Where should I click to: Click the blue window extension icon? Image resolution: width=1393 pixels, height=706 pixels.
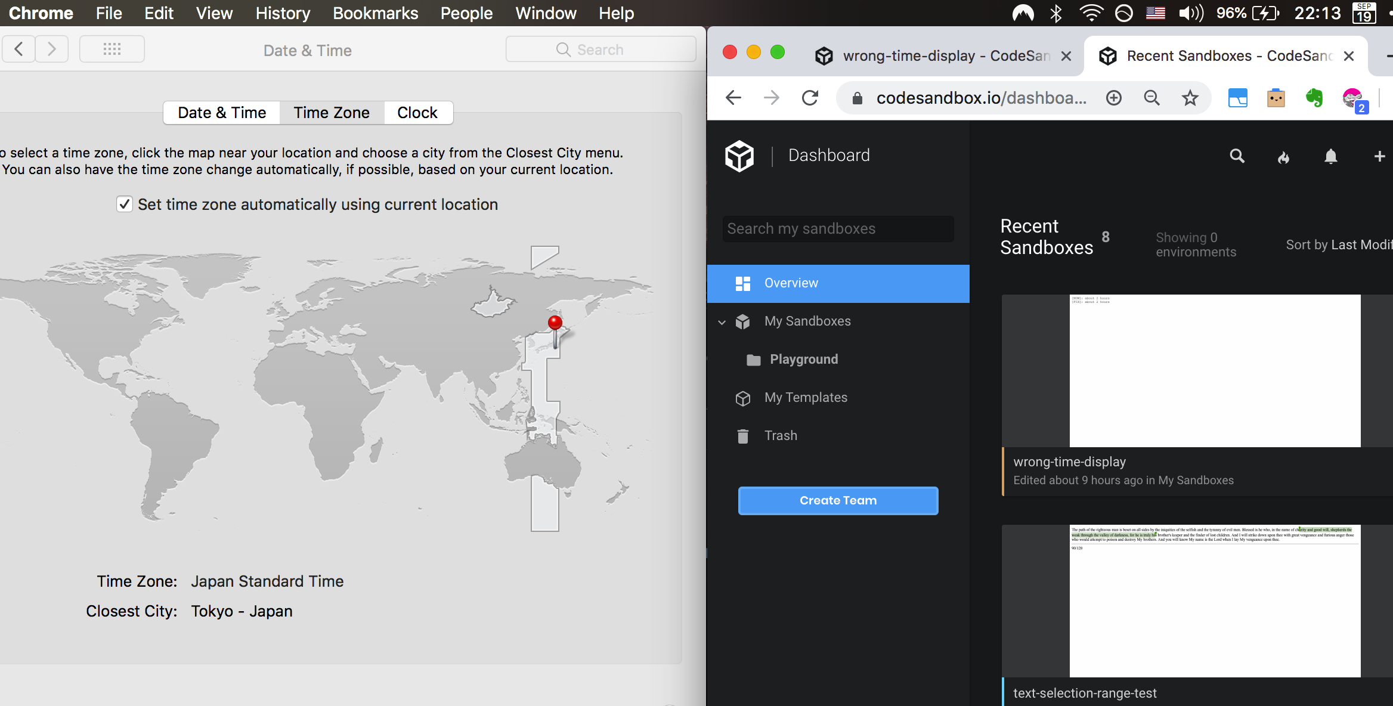[x=1238, y=98]
